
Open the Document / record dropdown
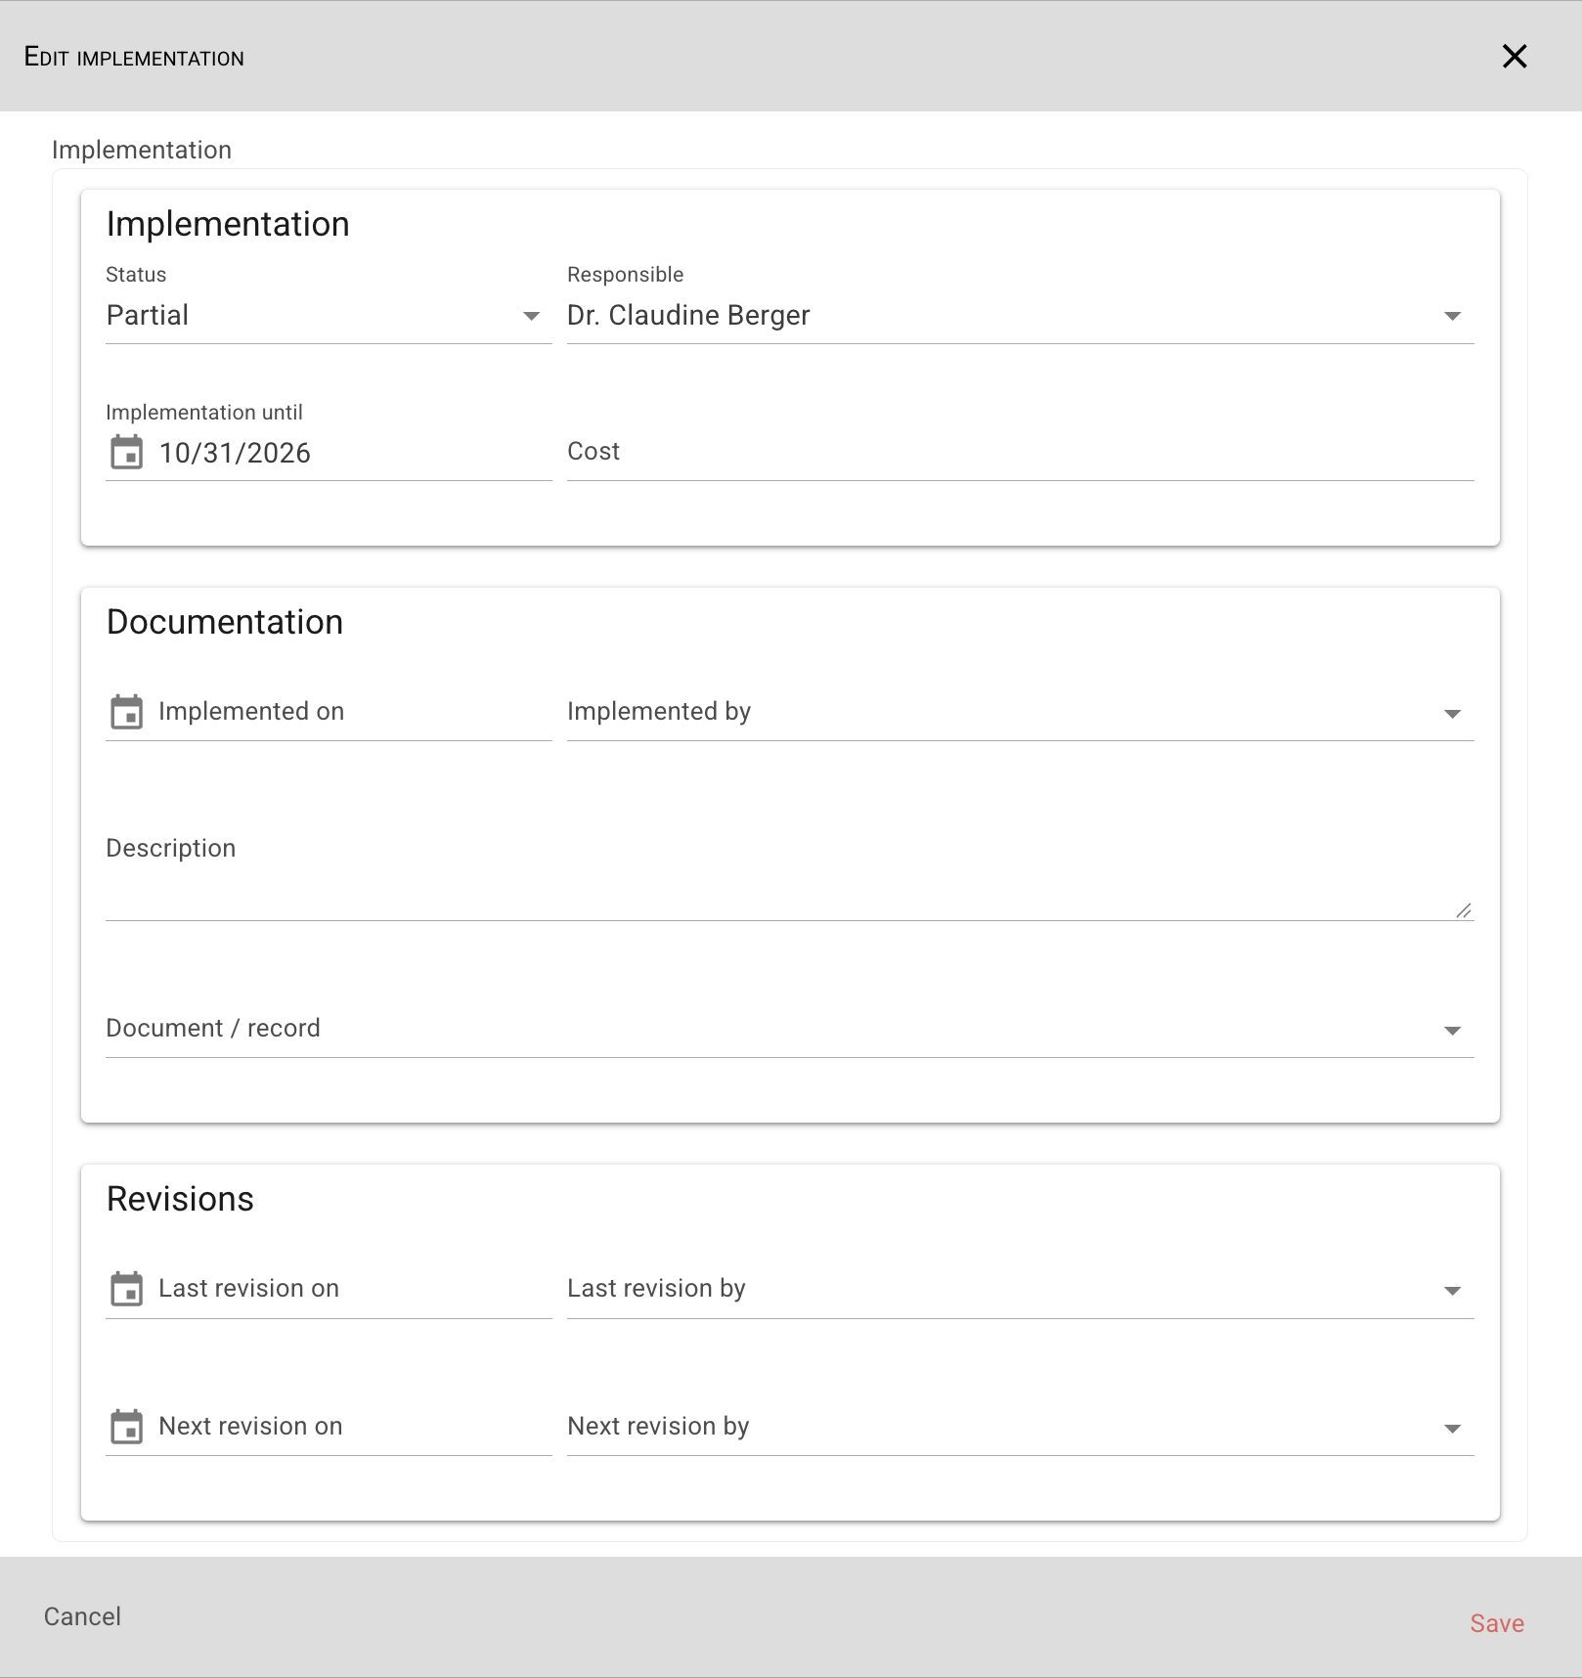[x=789, y=1030]
